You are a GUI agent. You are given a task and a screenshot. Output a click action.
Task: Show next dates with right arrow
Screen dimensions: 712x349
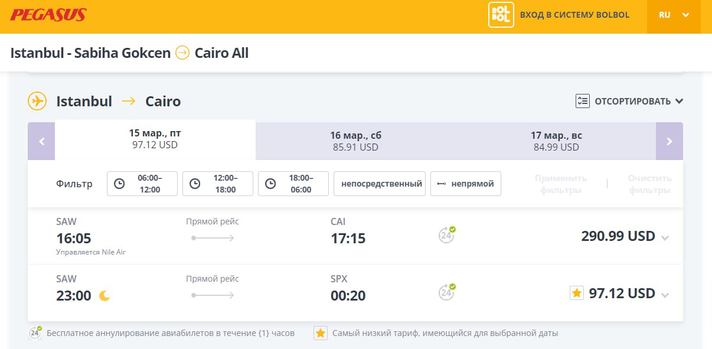669,141
